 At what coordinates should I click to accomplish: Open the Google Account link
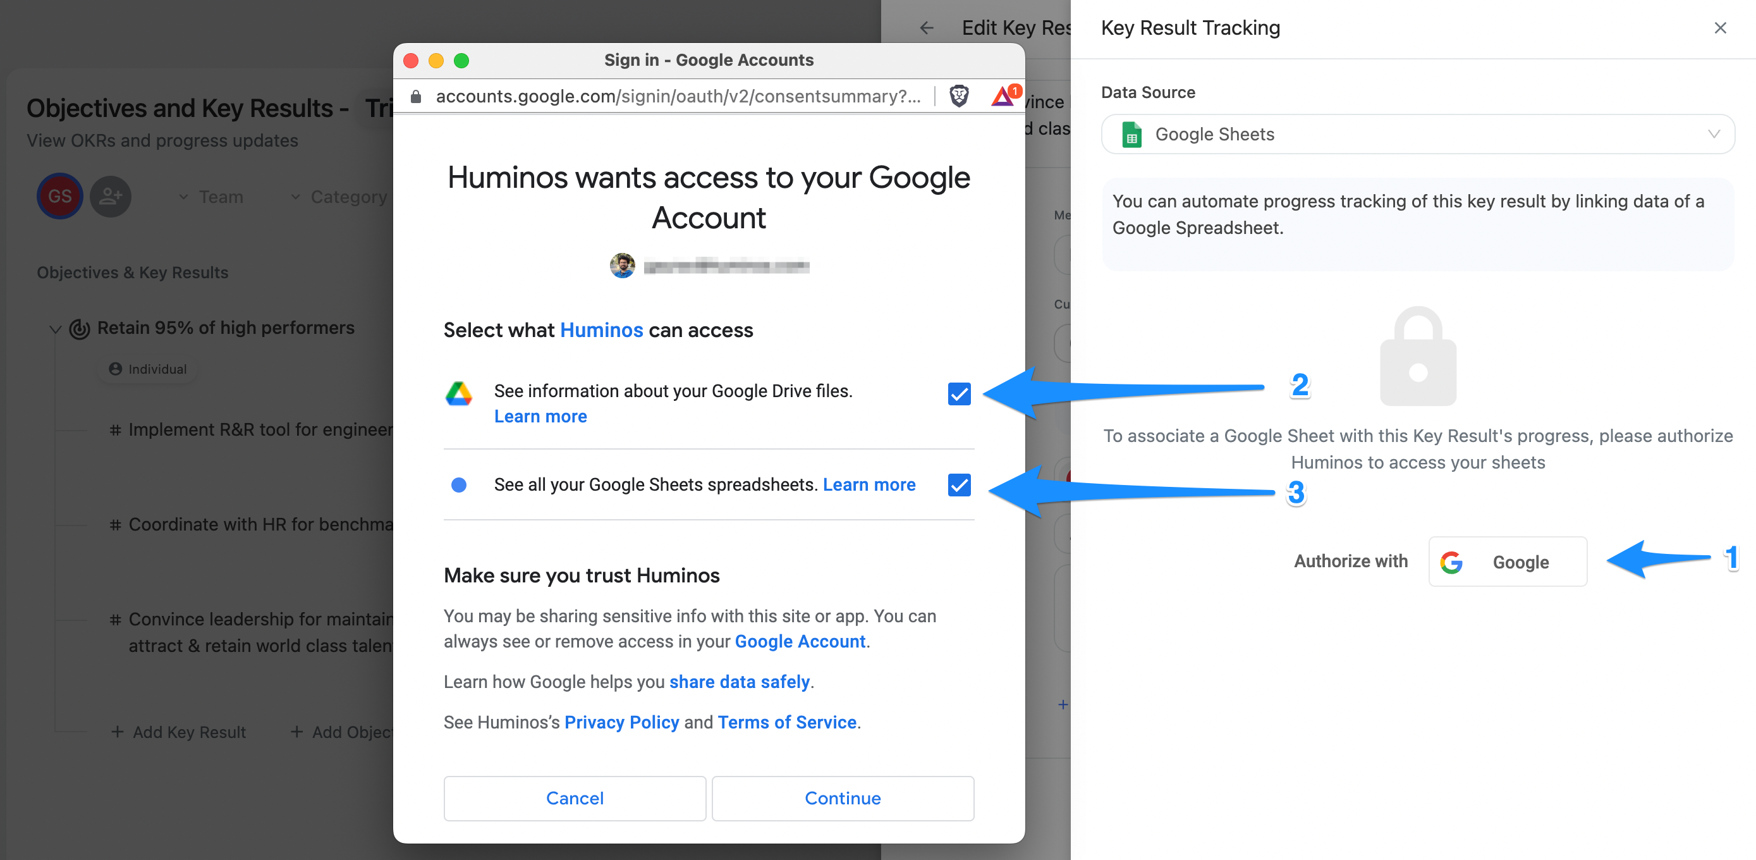(800, 642)
